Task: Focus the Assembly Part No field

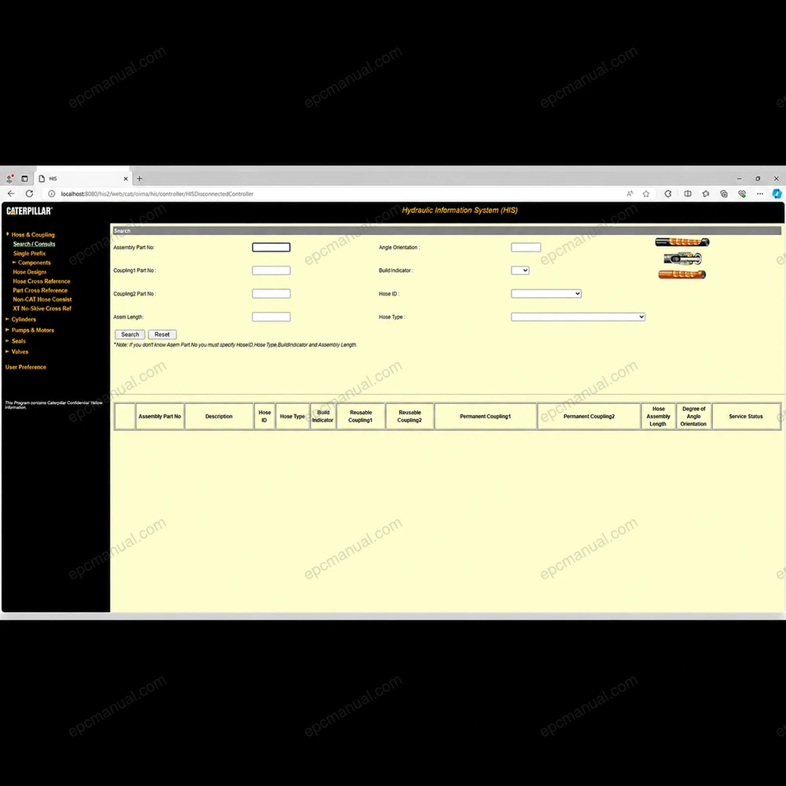Action: click(x=271, y=247)
